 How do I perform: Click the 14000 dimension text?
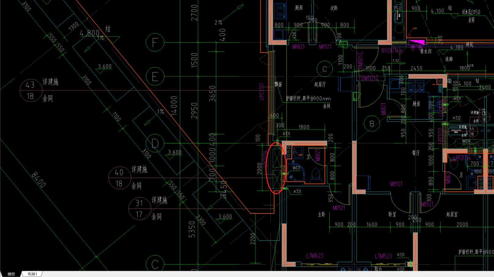click(x=174, y=105)
